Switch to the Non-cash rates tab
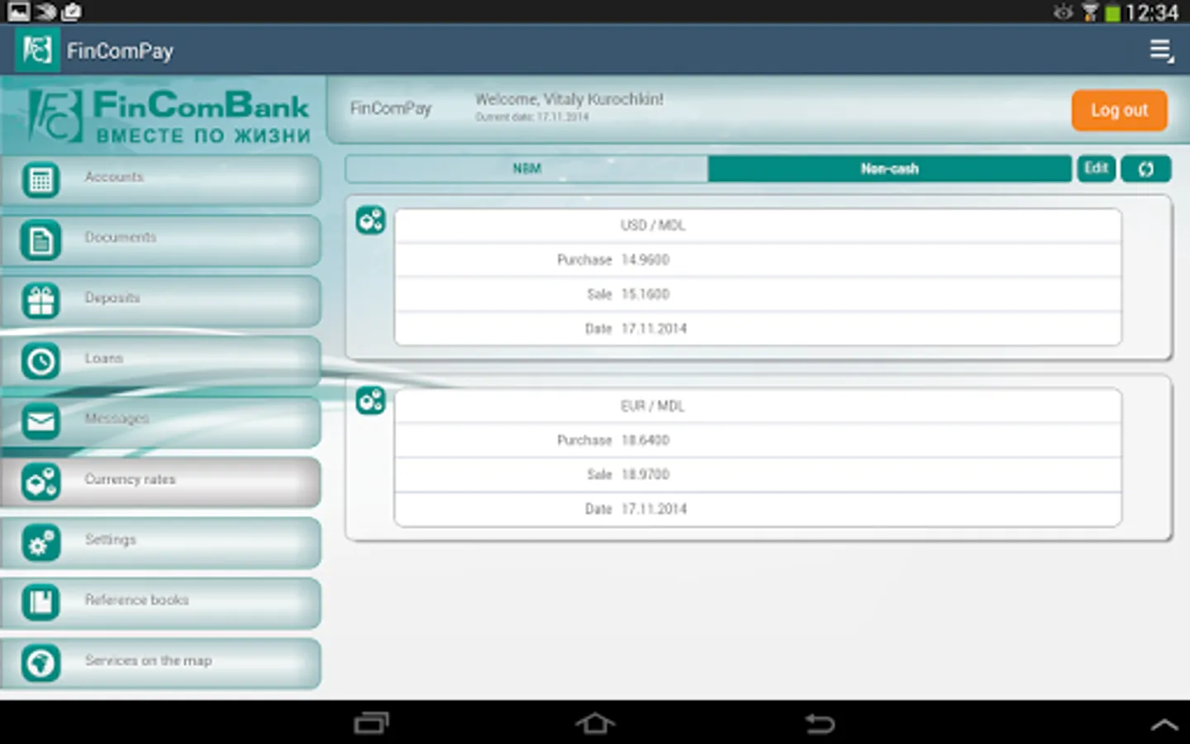1190x744 pixels. 890,169
